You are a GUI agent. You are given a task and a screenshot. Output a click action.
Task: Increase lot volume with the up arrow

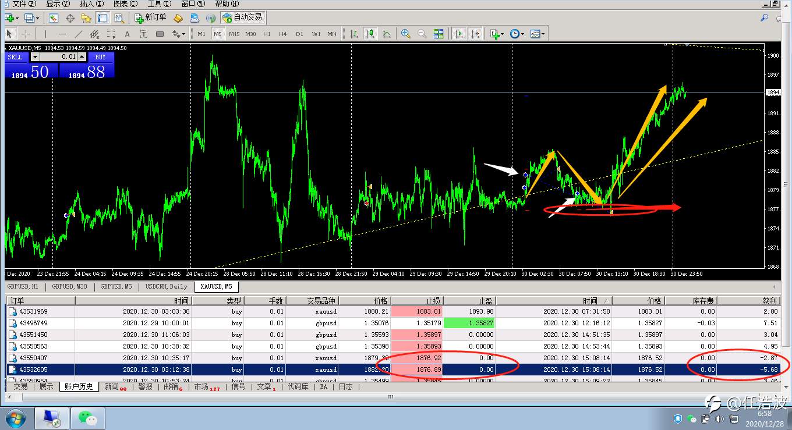click(82, 57)
